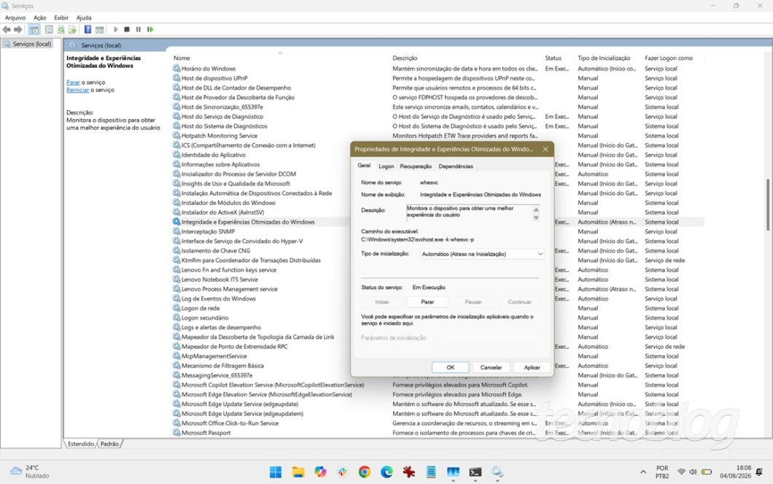The image size is (773, 484).
Task: Switch to the Dependências tab
Action: [x=456, y=166]
